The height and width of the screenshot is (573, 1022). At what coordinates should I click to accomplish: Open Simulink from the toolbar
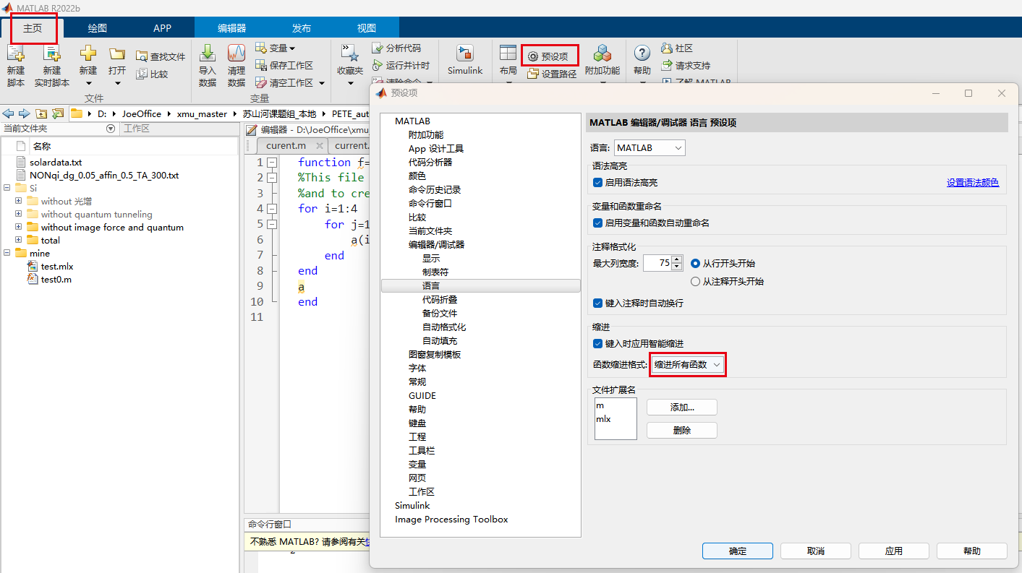tap(465, 59)
